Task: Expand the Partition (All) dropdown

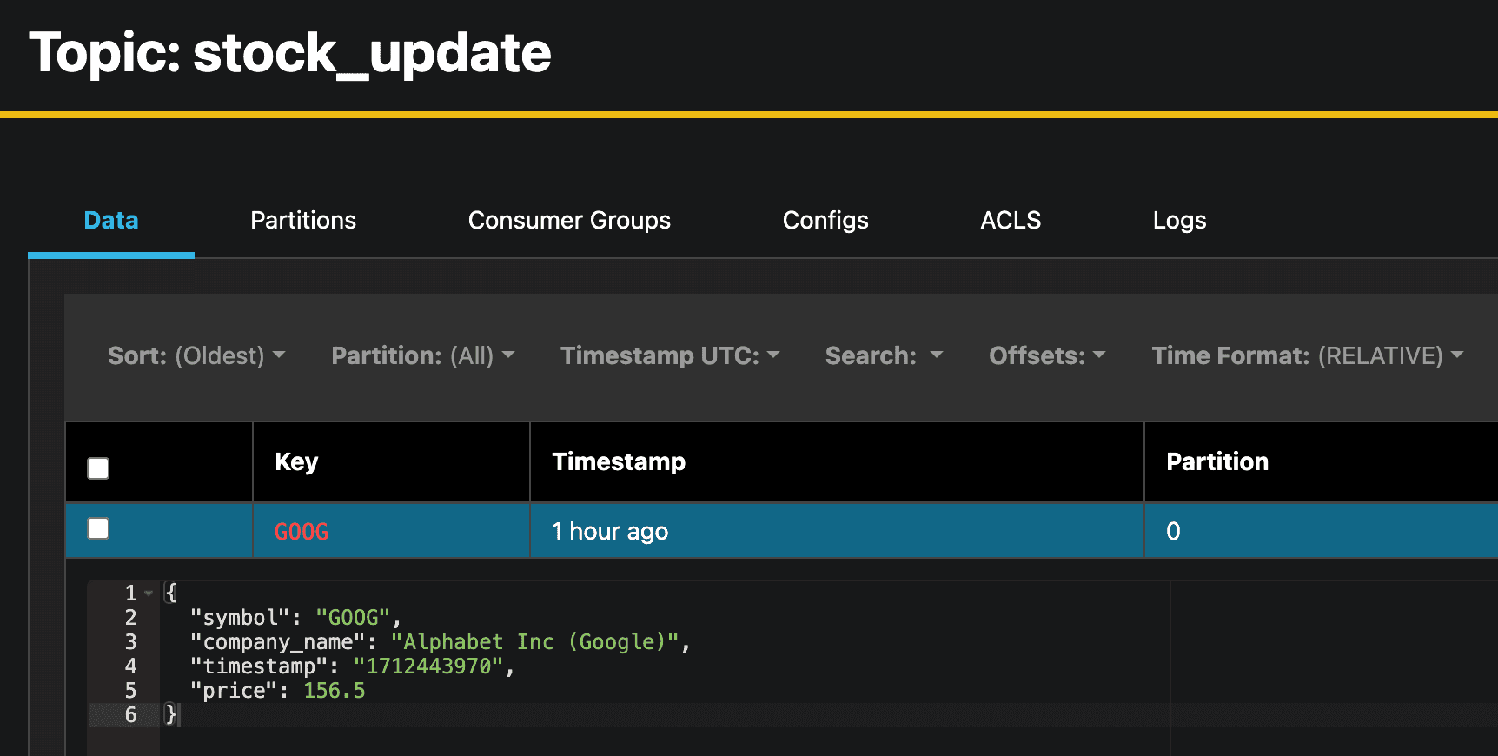Action: 423,355
